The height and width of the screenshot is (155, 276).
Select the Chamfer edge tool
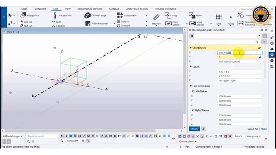pyautogui.click(x=95, y=15)
